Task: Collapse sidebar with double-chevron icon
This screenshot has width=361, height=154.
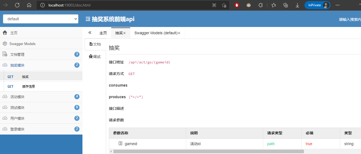Action: click(90, 33)
